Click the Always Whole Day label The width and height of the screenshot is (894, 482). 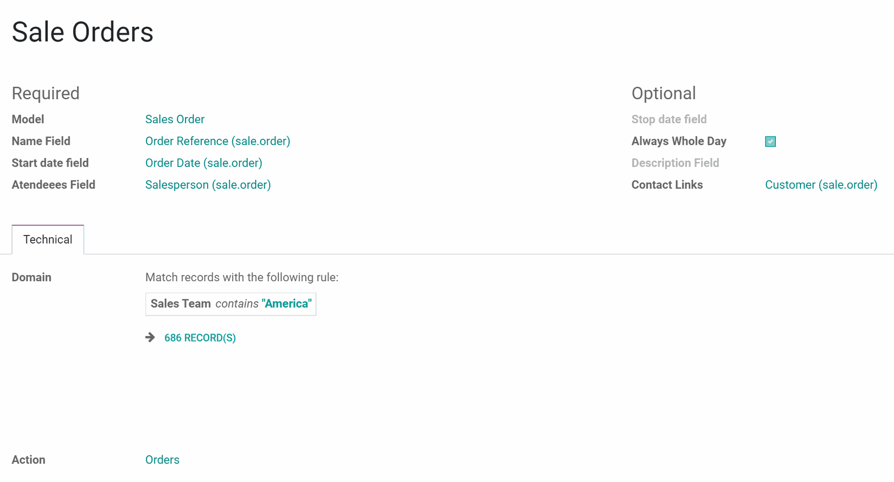pos(679,141)
